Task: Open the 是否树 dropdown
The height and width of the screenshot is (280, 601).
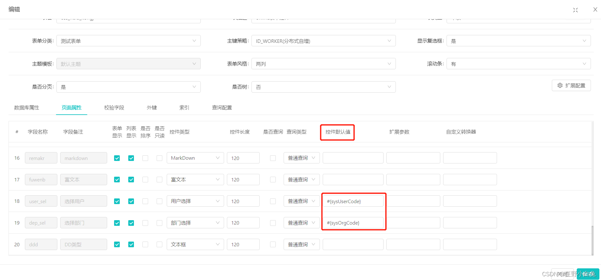Action: 323,87
